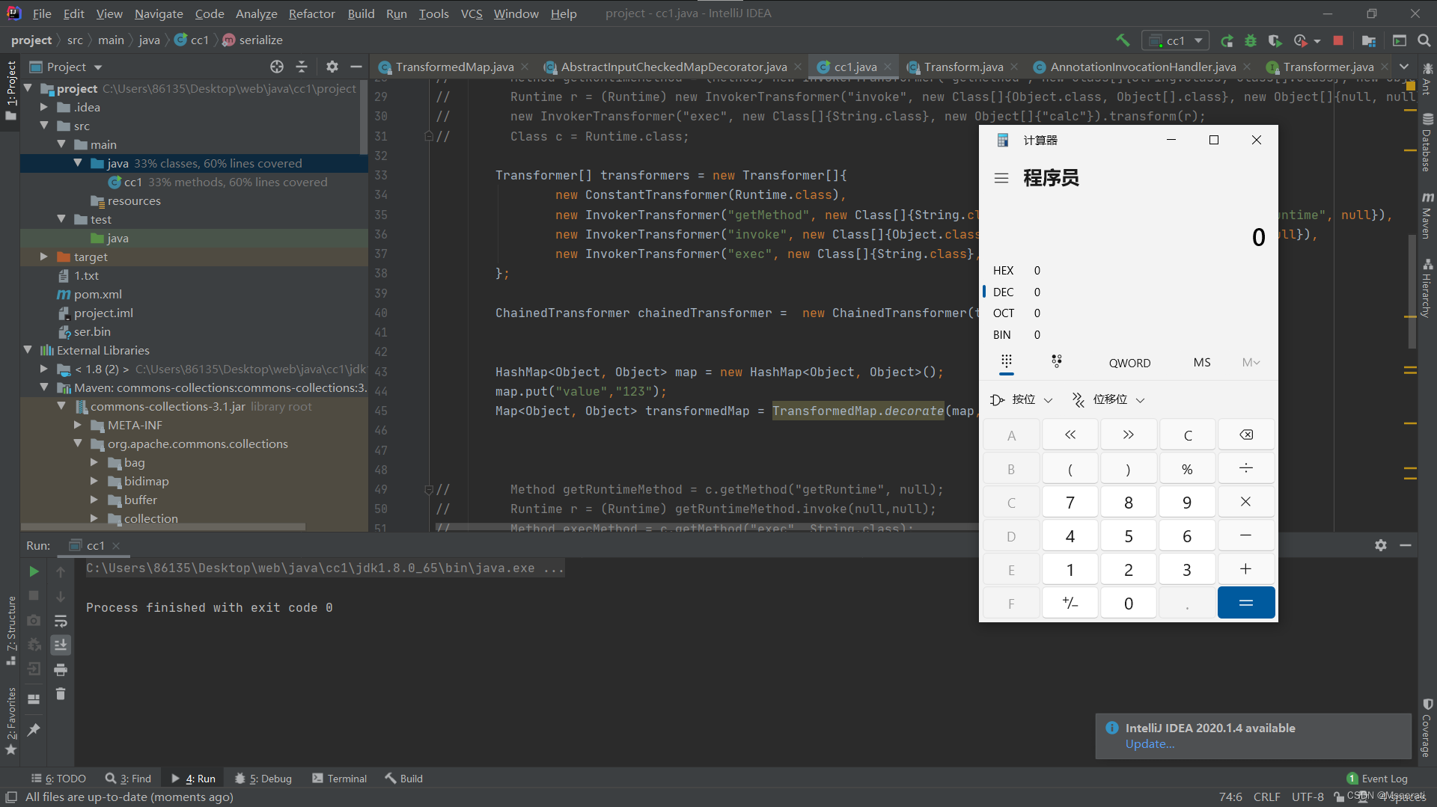The image size is (1437, 807).
Task: Cycle the QWORD word size
Action: coord(1129,363)
